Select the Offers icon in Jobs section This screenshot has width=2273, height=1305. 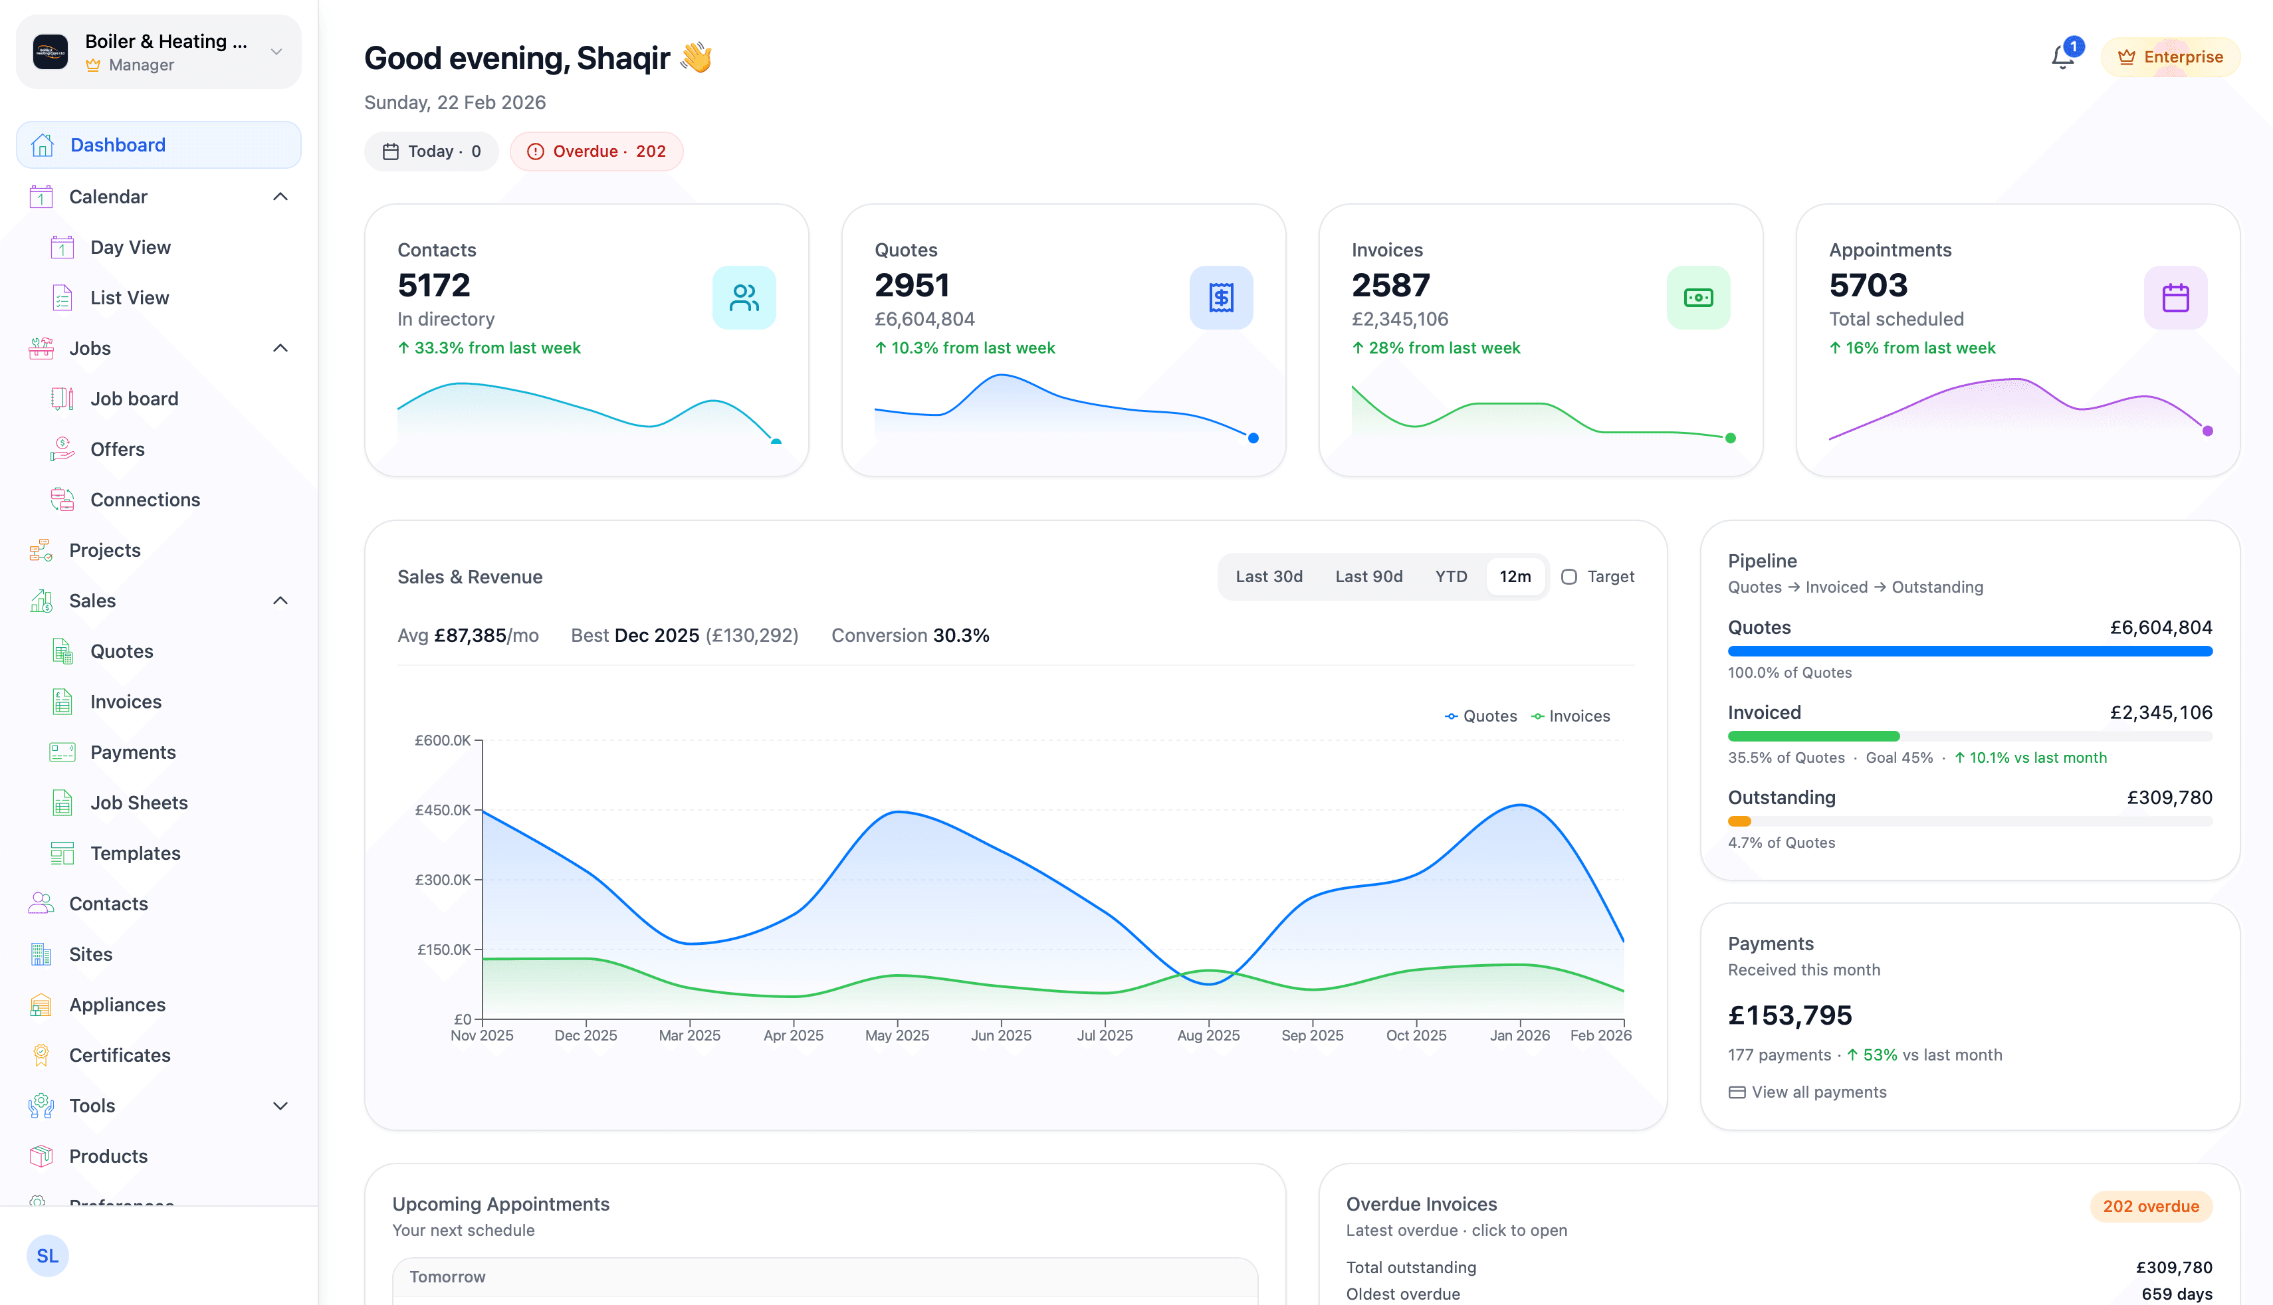point(61,448)
